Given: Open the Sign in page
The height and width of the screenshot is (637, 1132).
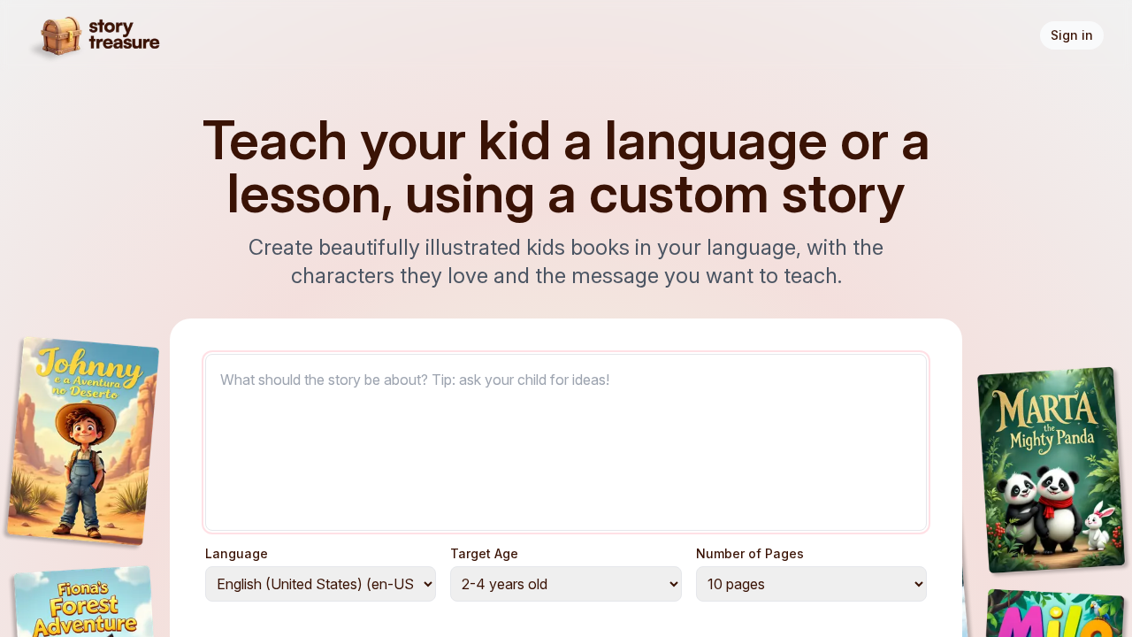Looking at the screenshot, I should (x=1071, y=35).
